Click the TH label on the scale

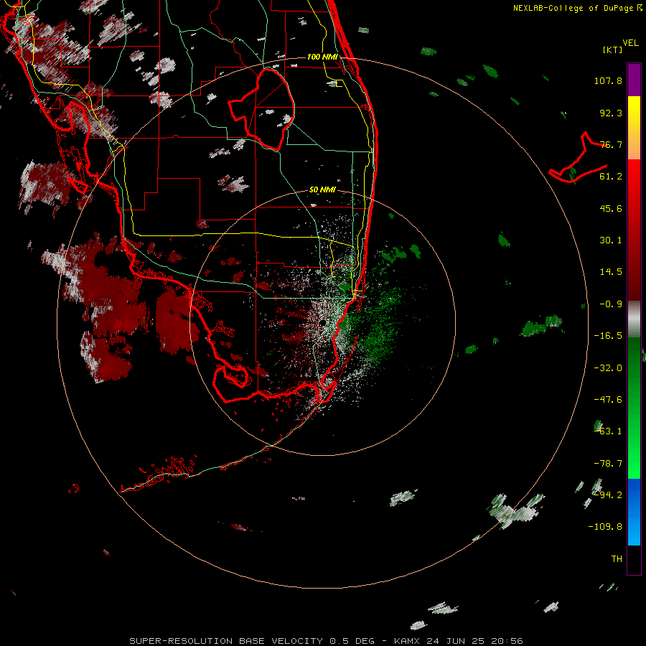click(x=617, y=559)
